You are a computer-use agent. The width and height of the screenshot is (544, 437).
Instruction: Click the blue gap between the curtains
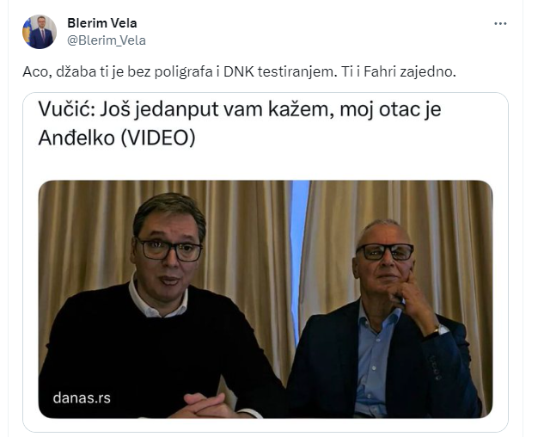click(299, 243)
